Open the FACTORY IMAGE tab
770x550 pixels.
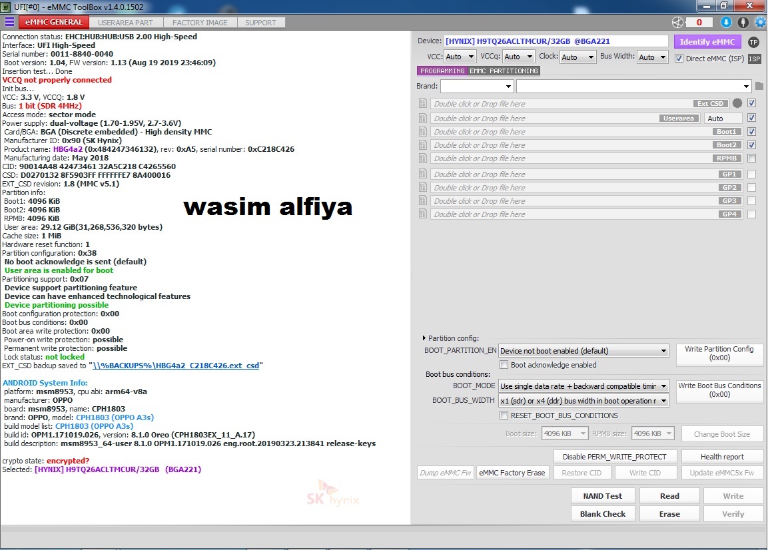pyautogui.click(x=200, y=23)
